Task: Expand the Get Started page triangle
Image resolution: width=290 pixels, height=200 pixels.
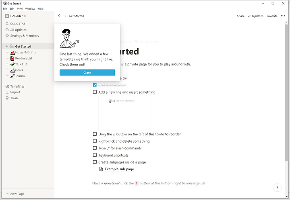Action: [x=7, y=46]
